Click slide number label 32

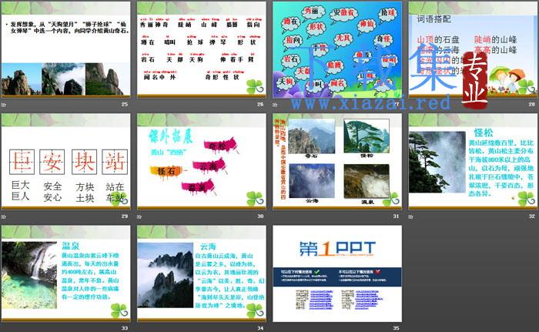(532, 216)
